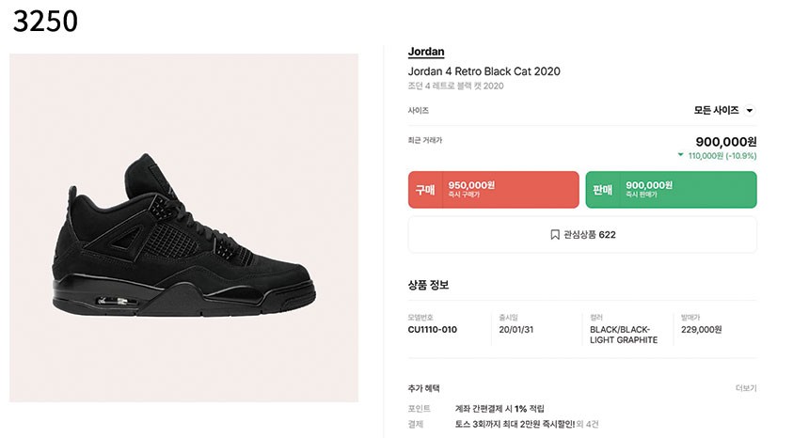This screenshot has width=809, height=438.
Task: Click the model number CU1110-010
Action: (432, 330)
